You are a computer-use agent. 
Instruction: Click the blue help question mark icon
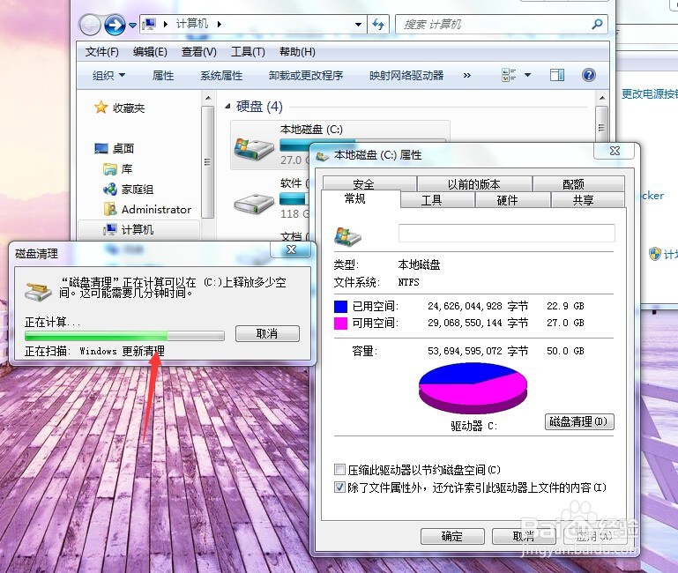589,75
